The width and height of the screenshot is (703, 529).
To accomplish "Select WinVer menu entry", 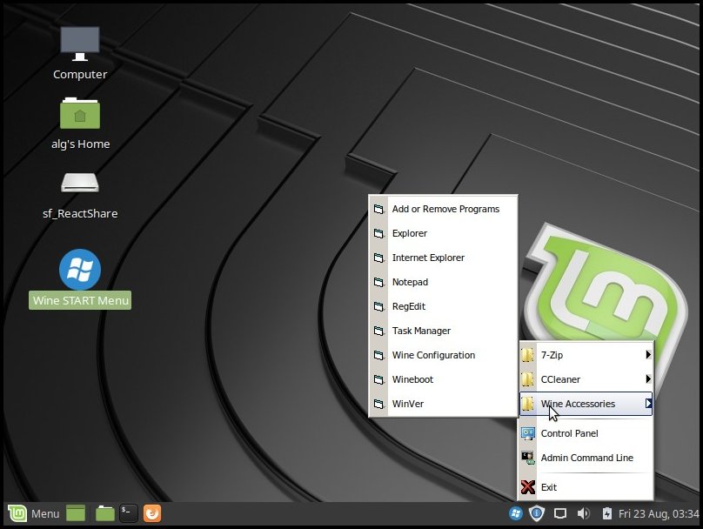I will point(443,404).
